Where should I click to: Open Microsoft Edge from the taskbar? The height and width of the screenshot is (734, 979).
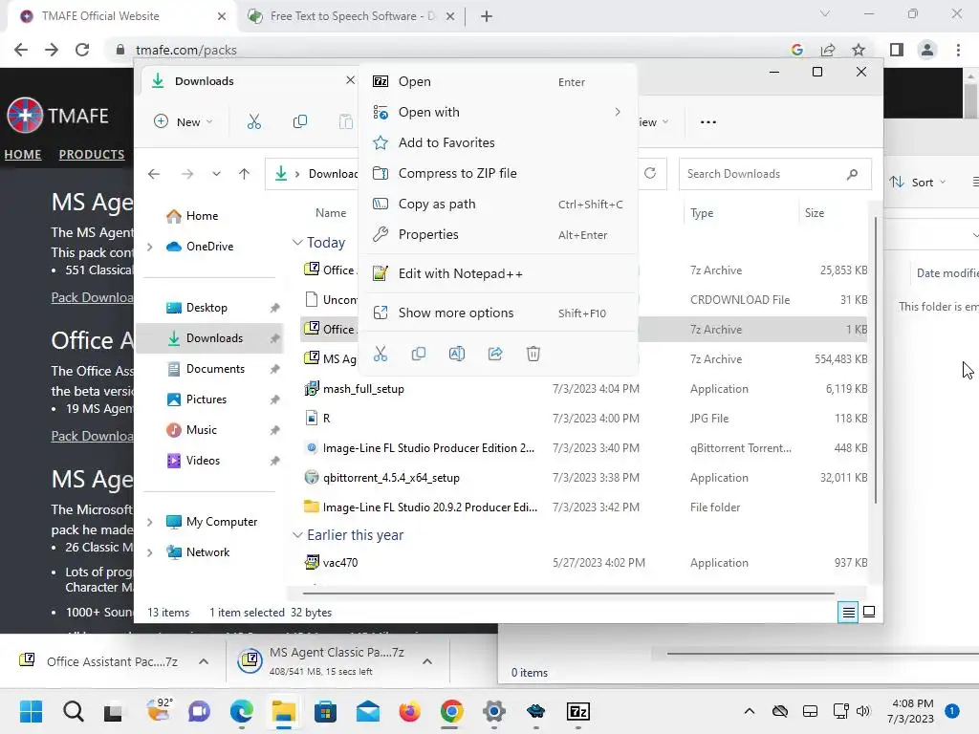coord(242,711)
